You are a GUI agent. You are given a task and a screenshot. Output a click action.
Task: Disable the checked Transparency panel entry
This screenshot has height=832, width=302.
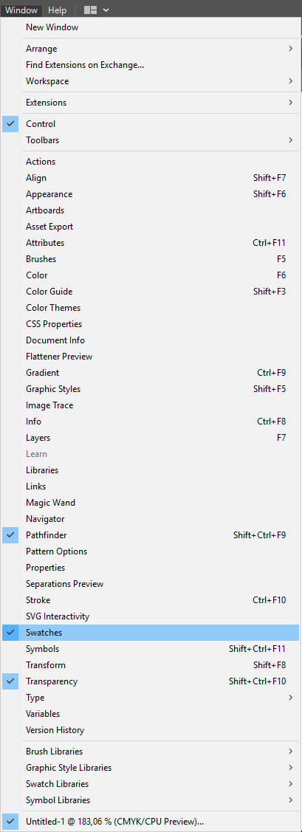tap(10, 681)
